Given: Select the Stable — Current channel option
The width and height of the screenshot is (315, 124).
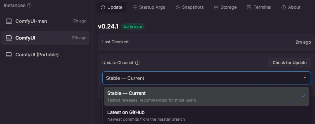Looking at the screenshot, I should (207, 97).
